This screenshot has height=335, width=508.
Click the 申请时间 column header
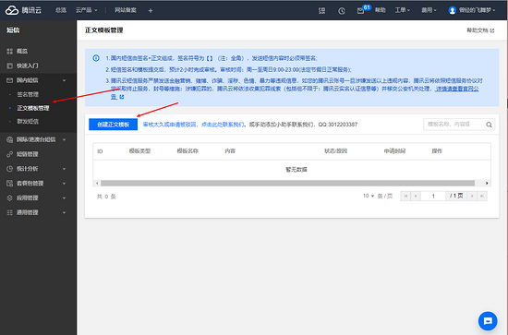click(394, 150)
